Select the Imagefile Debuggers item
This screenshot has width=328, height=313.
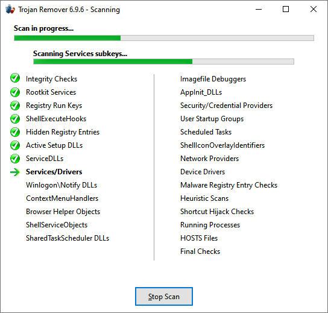[x=213, y=79]
